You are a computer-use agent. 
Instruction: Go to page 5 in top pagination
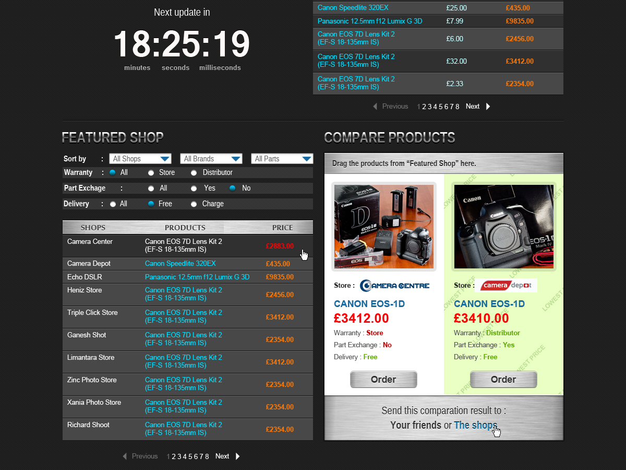pyautogui.click(x=441, y=107)
